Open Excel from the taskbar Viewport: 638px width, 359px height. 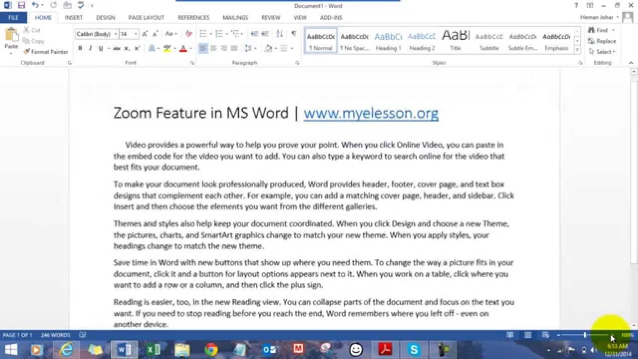coord(153,350)
